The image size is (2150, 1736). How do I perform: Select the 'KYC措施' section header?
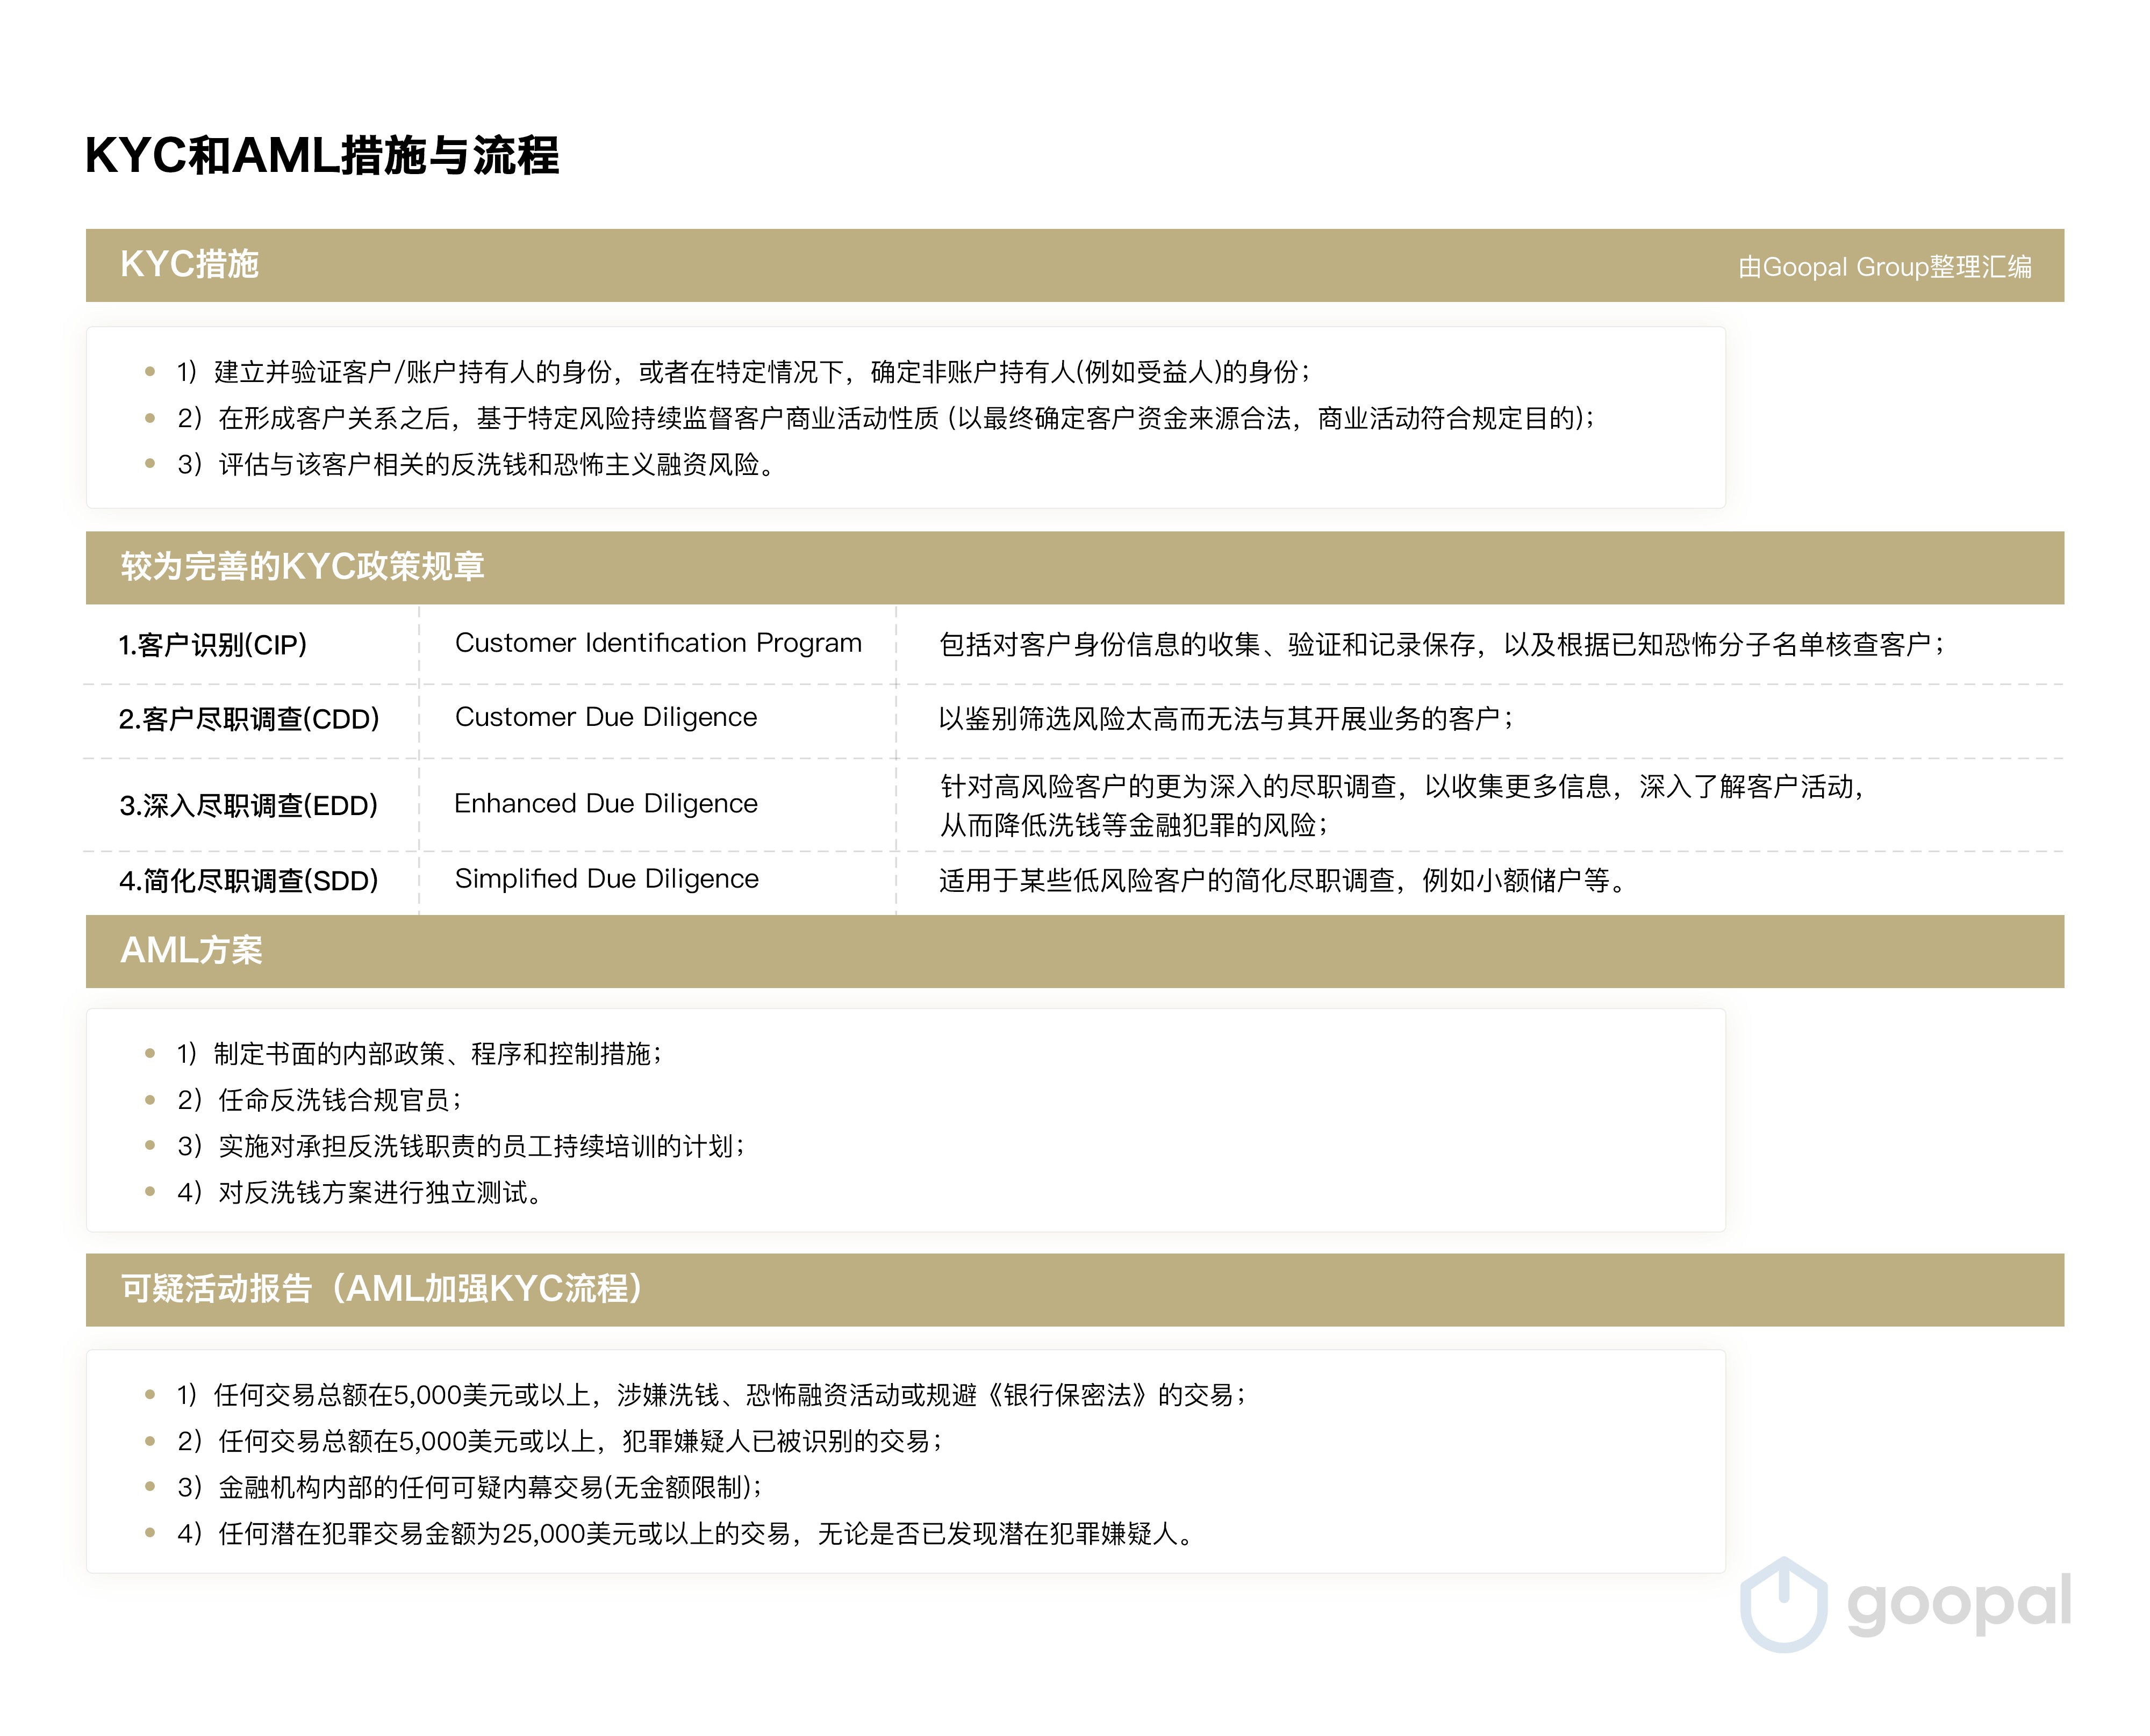1074,265
